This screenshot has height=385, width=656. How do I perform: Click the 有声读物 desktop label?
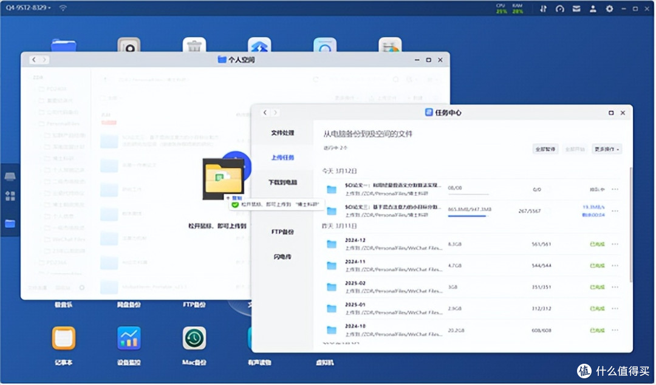click(259, 363)
